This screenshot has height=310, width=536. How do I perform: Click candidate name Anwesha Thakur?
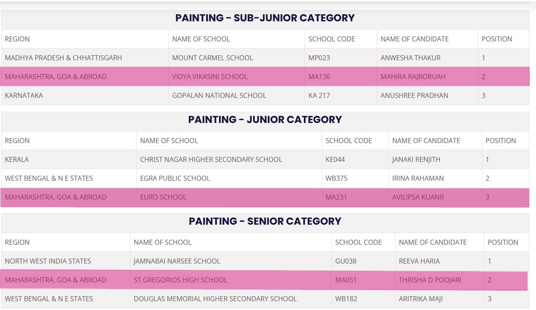tap(410, 58)
